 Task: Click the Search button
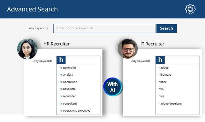[167, 28]
